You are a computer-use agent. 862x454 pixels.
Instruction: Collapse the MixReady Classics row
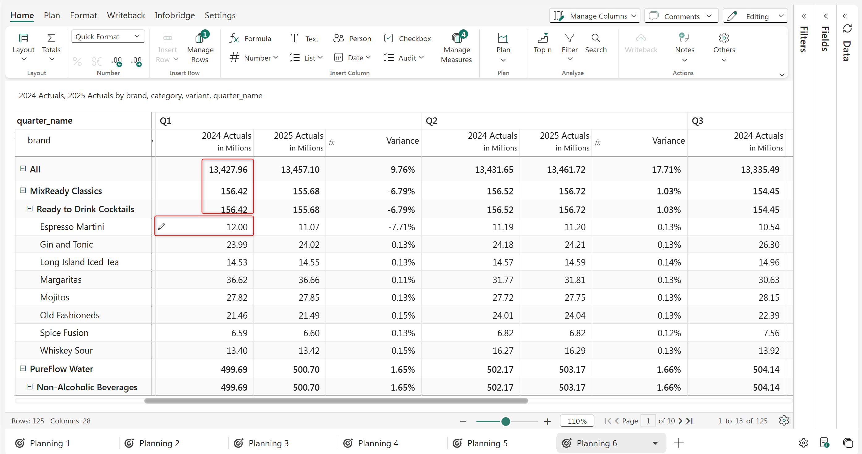(x=23, y=190)
